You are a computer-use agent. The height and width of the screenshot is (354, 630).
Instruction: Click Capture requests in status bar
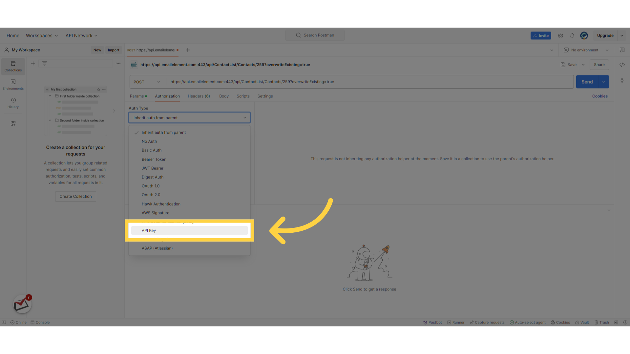(x=487, y=323)
